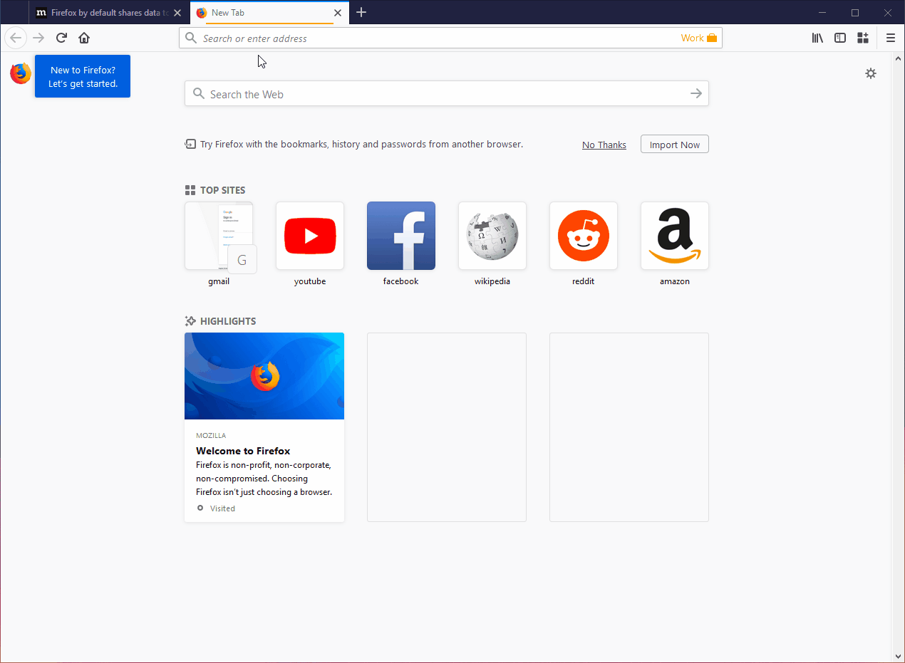905x663 pixels.
Task: Click the No Thanks link
Action: [604, 145]
